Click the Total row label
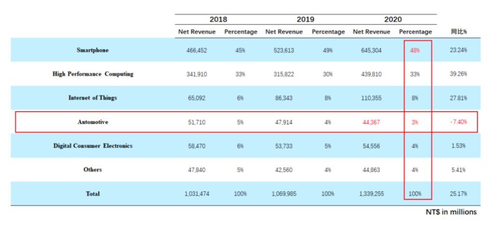This screenshot has width=491, height=228. coord(92,194)
